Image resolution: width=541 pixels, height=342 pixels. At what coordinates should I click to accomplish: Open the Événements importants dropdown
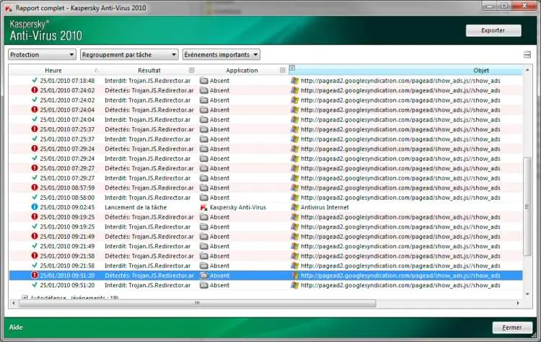point(221,55)
